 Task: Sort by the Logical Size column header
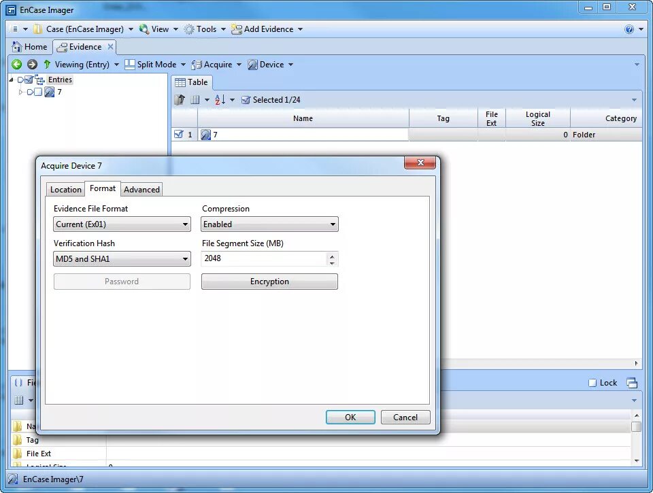537,118
